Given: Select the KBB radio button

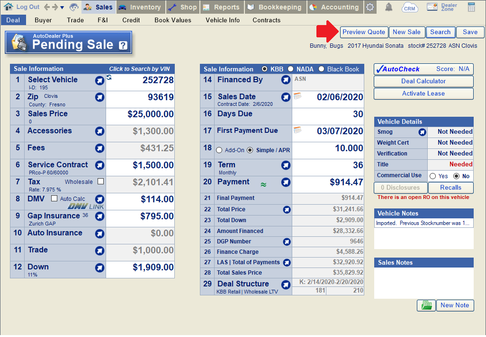Looking at the screenshot, I should [x=264, y=69].
